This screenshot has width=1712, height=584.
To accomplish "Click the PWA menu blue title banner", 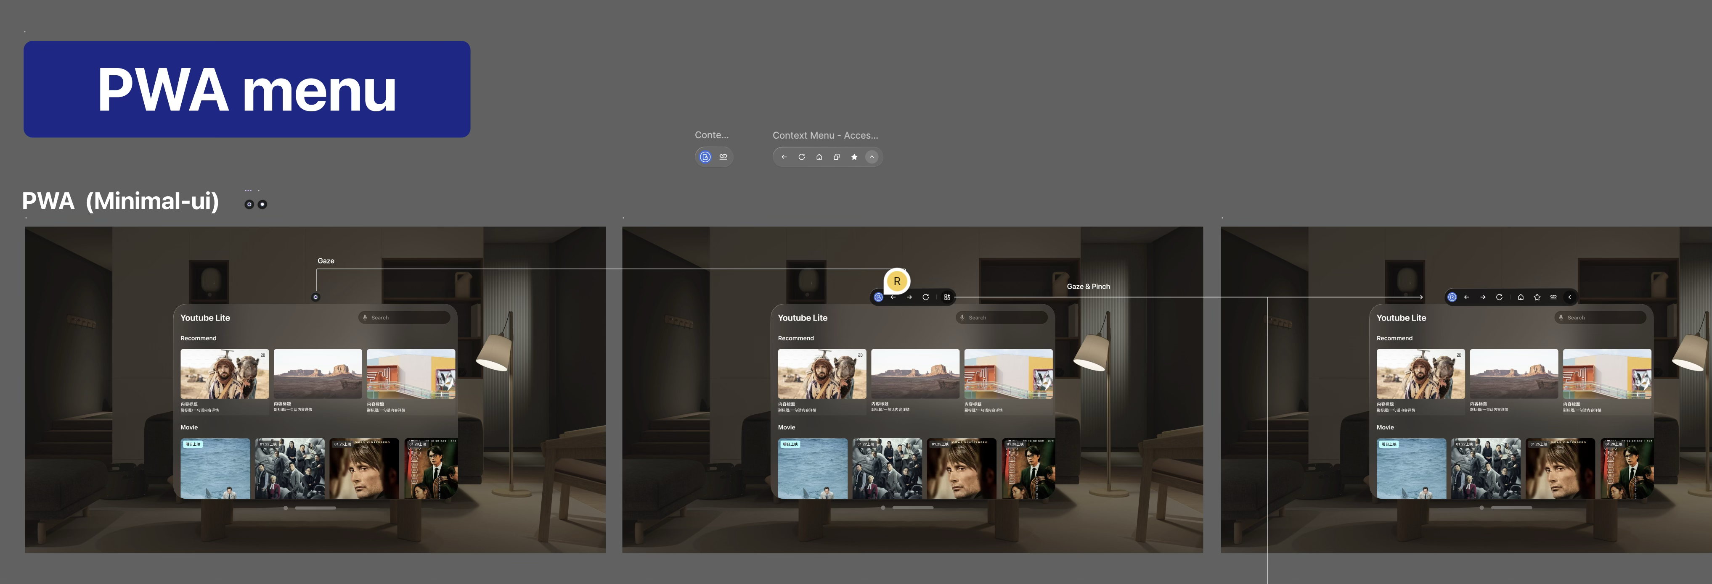I will pyautogui.click(x=246, y=89).
